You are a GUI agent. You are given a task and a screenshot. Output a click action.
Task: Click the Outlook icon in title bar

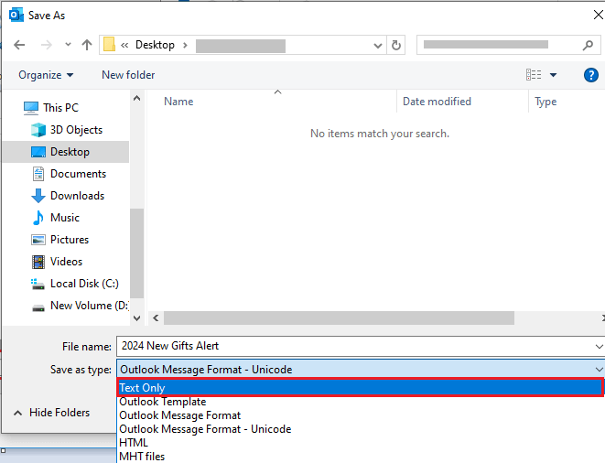point(16,15)
